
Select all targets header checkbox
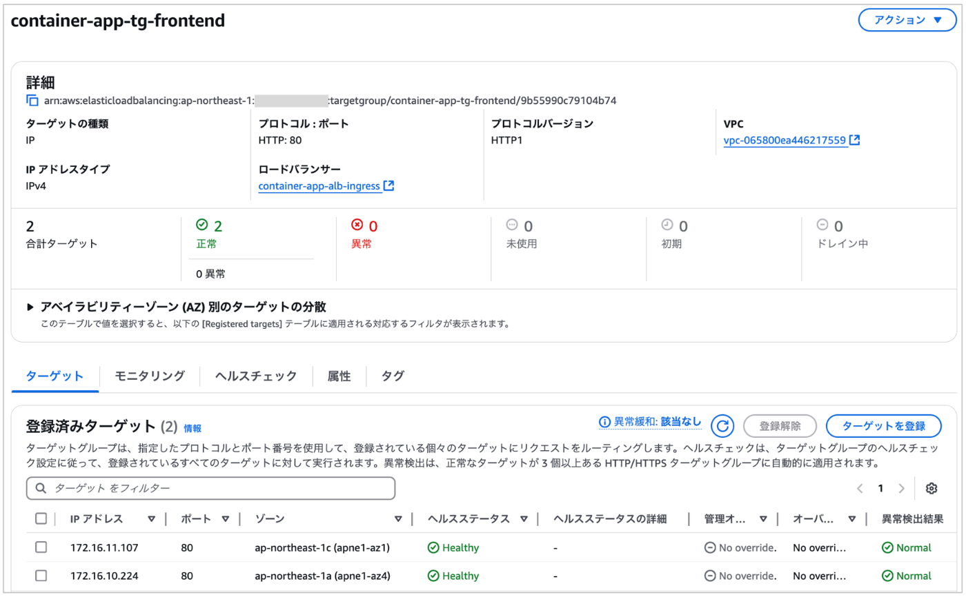(41, 519)
